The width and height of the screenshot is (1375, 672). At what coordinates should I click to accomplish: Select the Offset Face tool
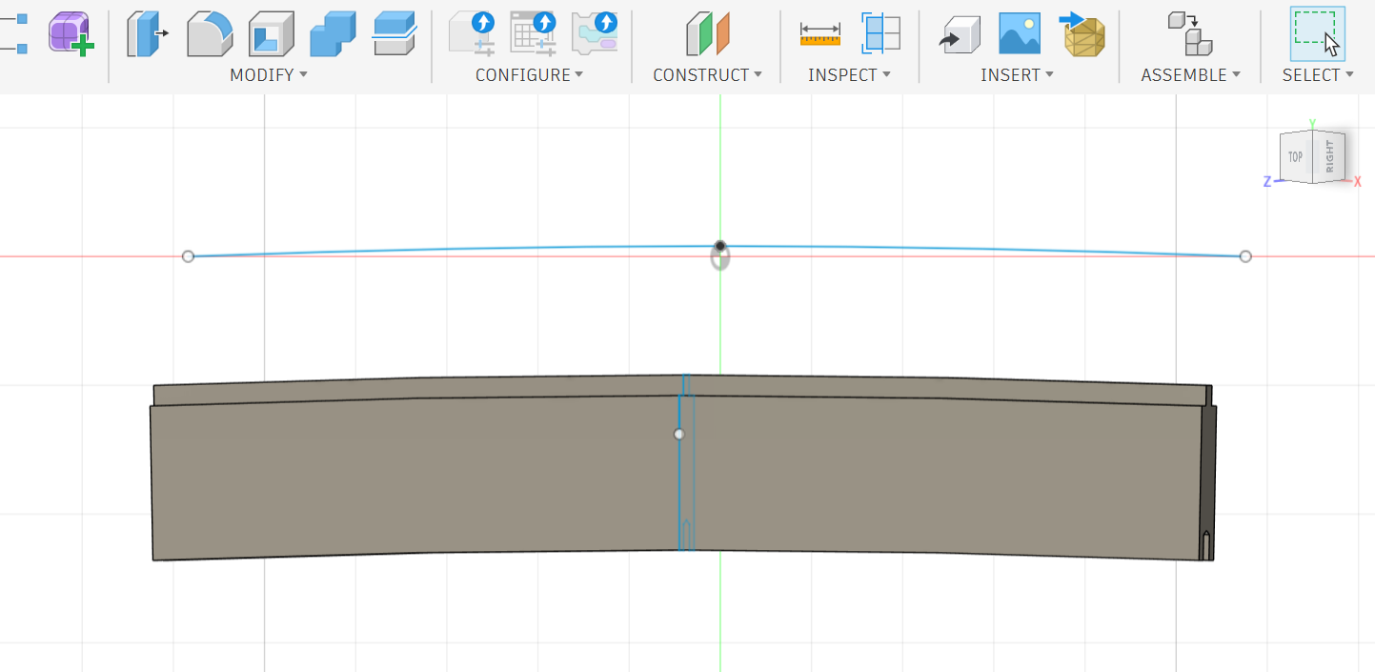(394, 33)
